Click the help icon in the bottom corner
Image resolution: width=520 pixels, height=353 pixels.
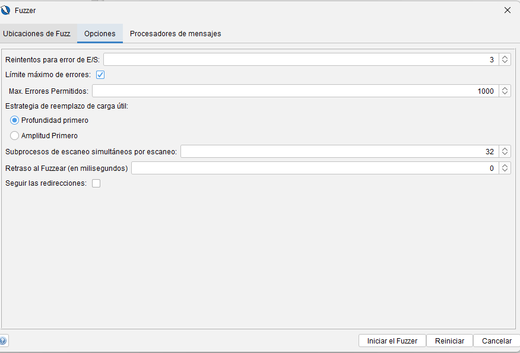click(x=4, y=341)
